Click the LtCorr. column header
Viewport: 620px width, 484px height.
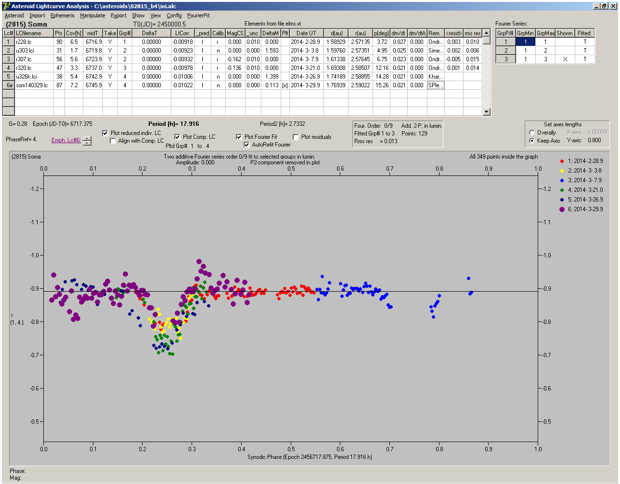click(x=183, y=33)
